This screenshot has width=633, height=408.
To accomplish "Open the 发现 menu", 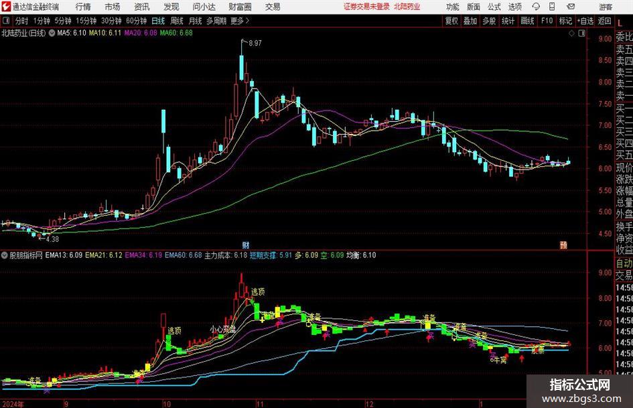I will click(x=171, y=7).
